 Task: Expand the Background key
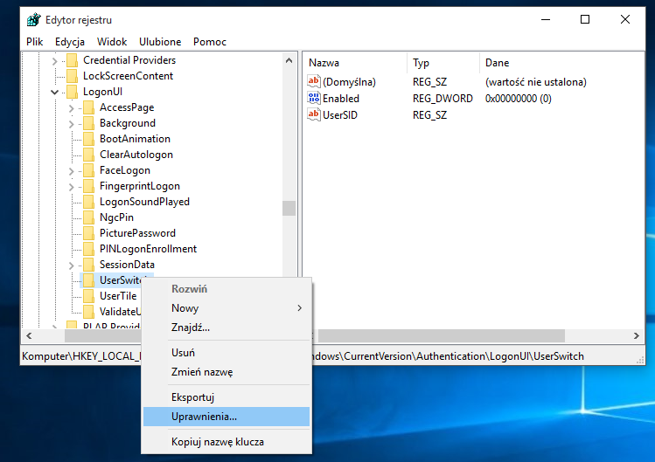(72, 124)
